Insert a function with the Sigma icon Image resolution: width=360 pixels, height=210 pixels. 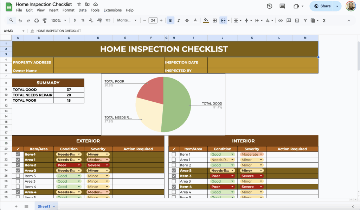click(323, 20)
